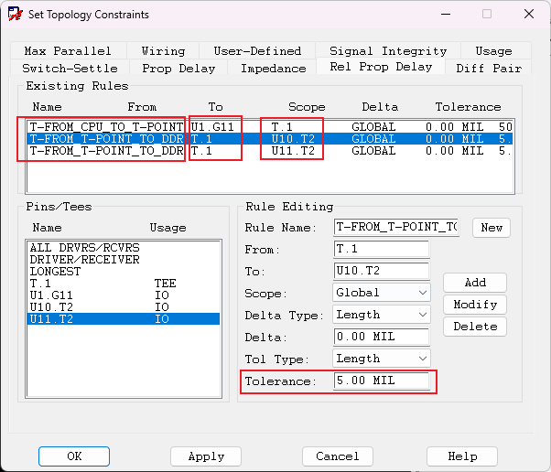Click the New rule button

pos(492,228)
